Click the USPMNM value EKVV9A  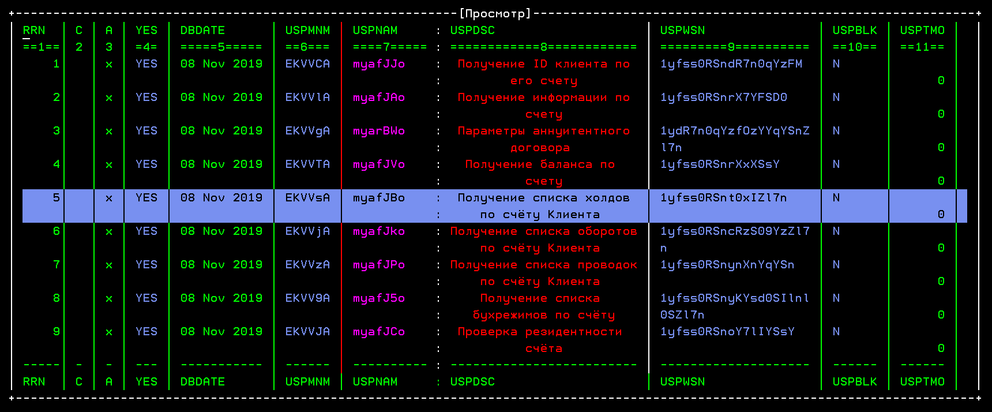point(307,298)
